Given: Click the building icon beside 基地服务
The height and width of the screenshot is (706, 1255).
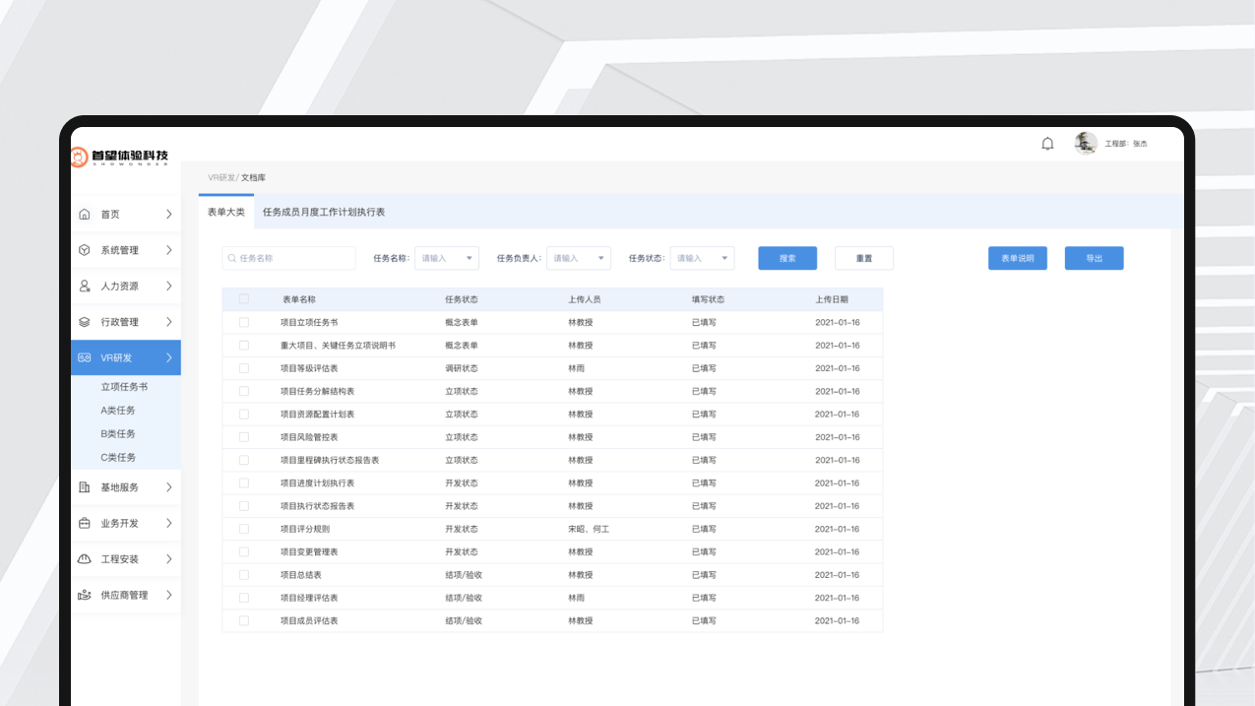Looking at the screenshot, I should (85, 487).
